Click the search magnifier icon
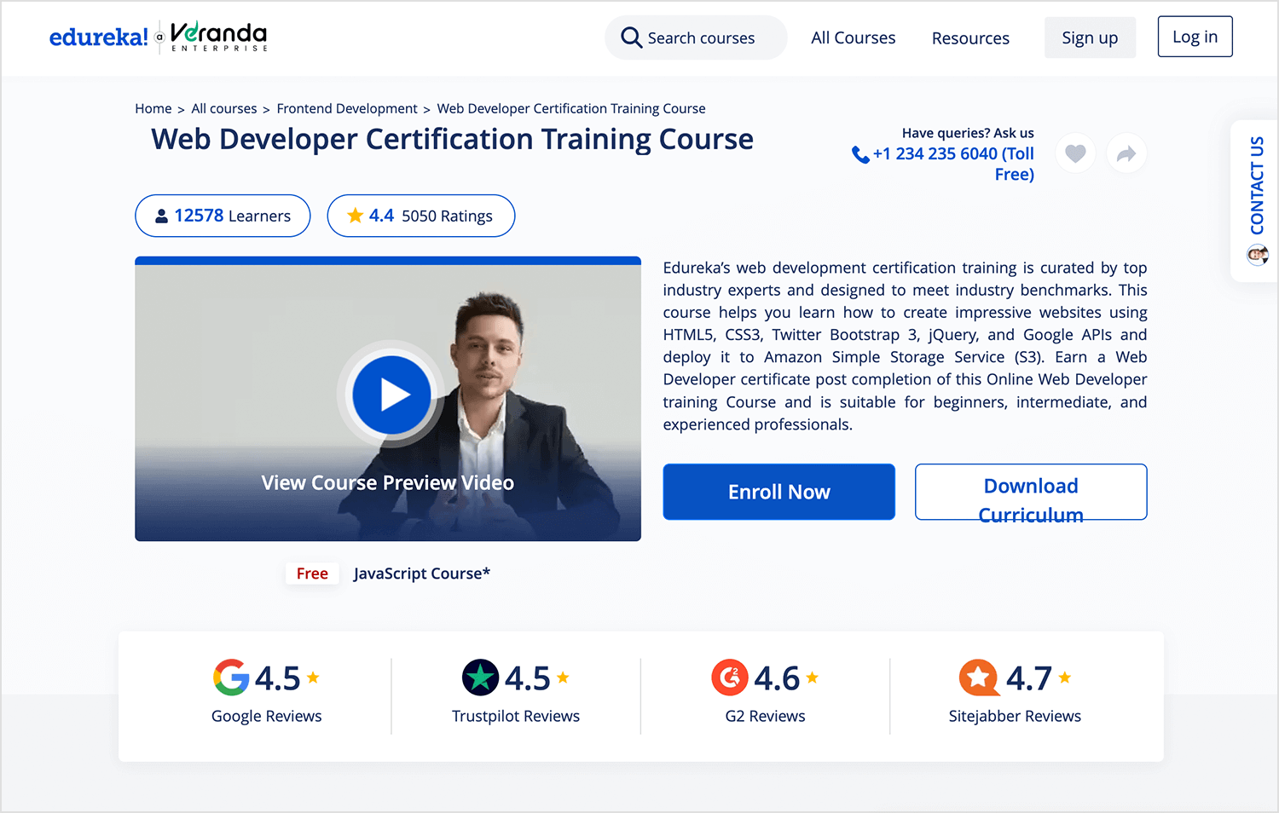The image size is (1279, 813). 631,37
